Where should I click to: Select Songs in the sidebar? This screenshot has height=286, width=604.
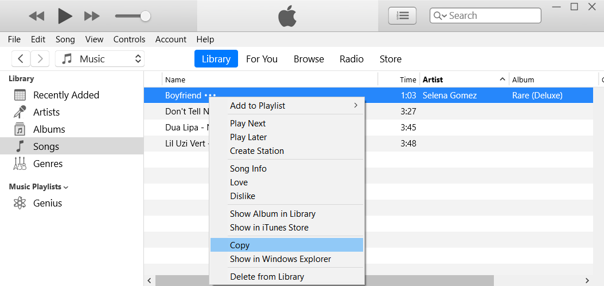pyautogui.click(x=72, y=146)
